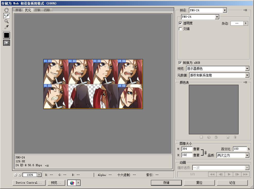Click the slice 08 image badge icon
Image resolution: width=254 pixels, height=189 pixels.
click(124, 86)
